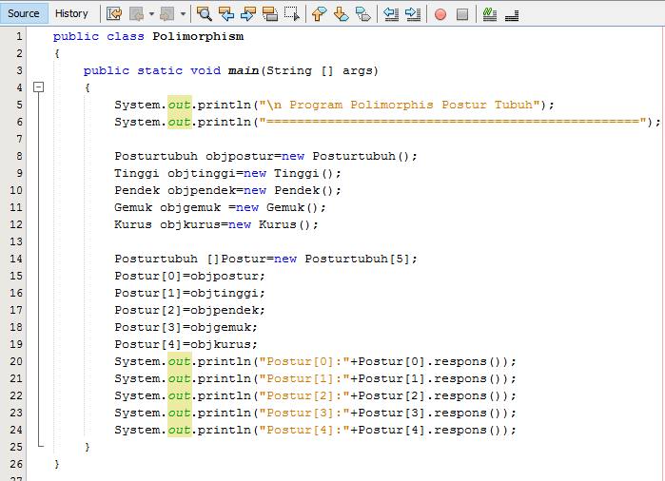Click line number 14 in gutter
Viewport: 665px width, 481px height.
coord(15,259)
